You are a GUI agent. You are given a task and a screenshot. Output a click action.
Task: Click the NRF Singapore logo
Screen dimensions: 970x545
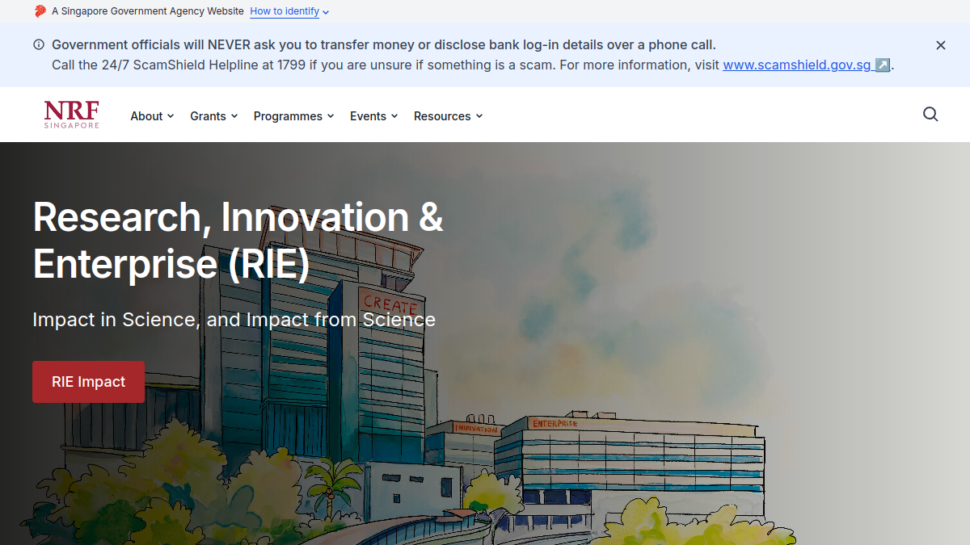point(72,115)
